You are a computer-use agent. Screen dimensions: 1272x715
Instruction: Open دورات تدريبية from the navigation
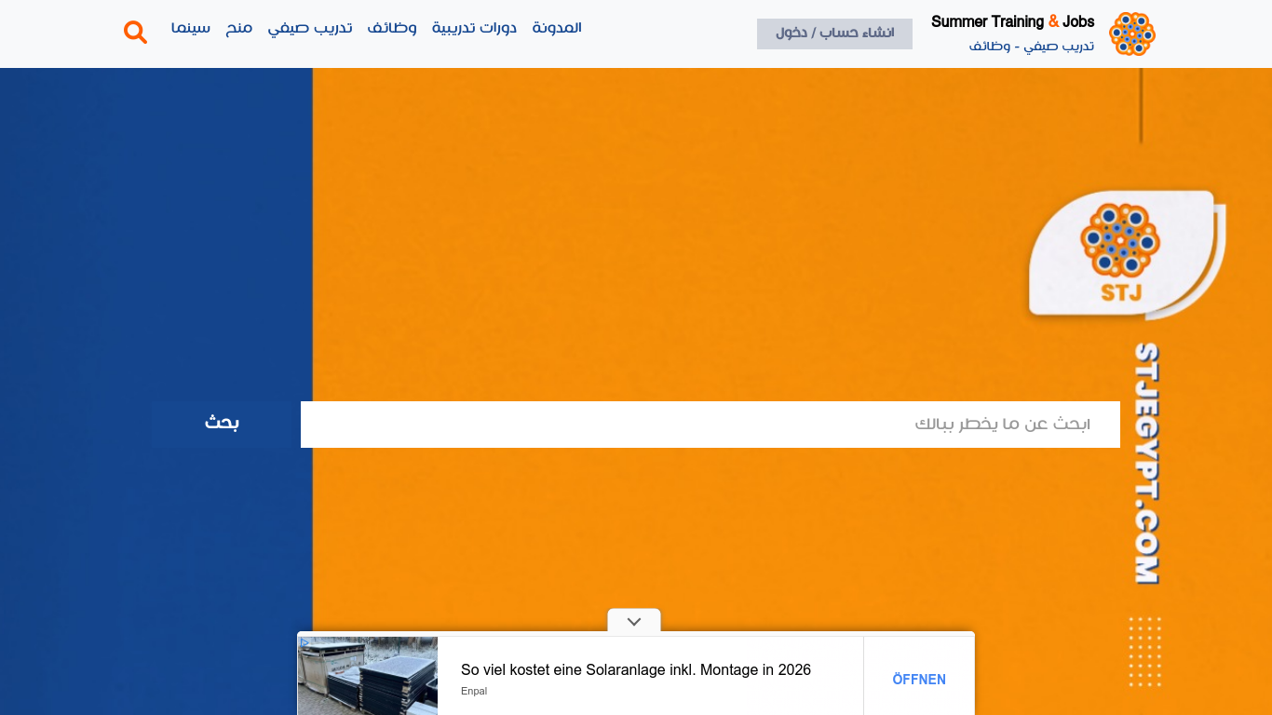(x=474, y=28)
